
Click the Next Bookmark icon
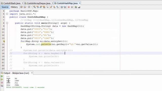(54, 7)
